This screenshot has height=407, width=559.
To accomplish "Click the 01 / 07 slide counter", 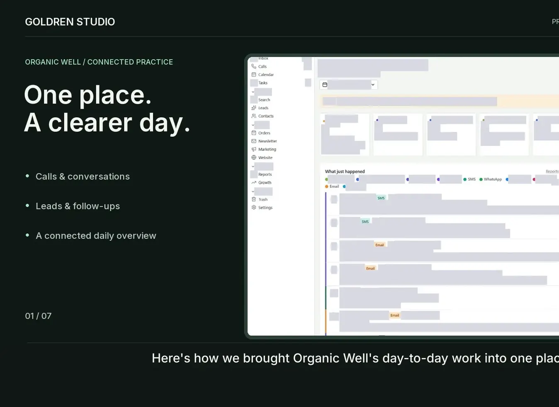I will [38, 316].
